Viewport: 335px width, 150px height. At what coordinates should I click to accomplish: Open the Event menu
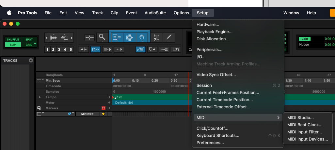131,13
